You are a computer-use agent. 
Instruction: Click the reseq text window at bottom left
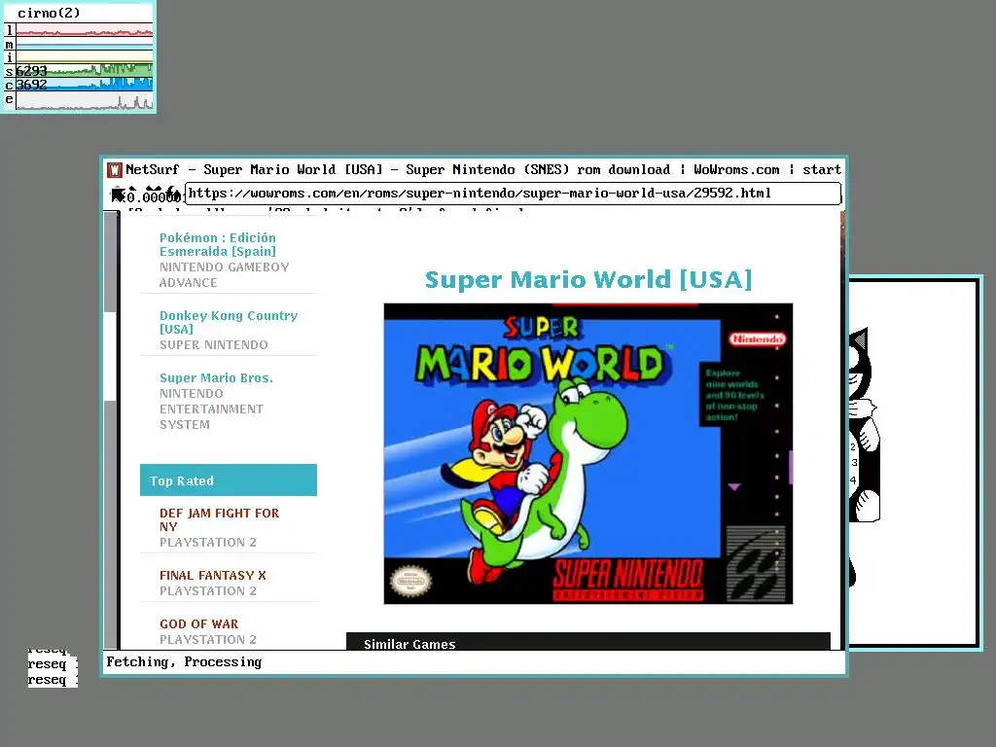(x=53, y=667)
